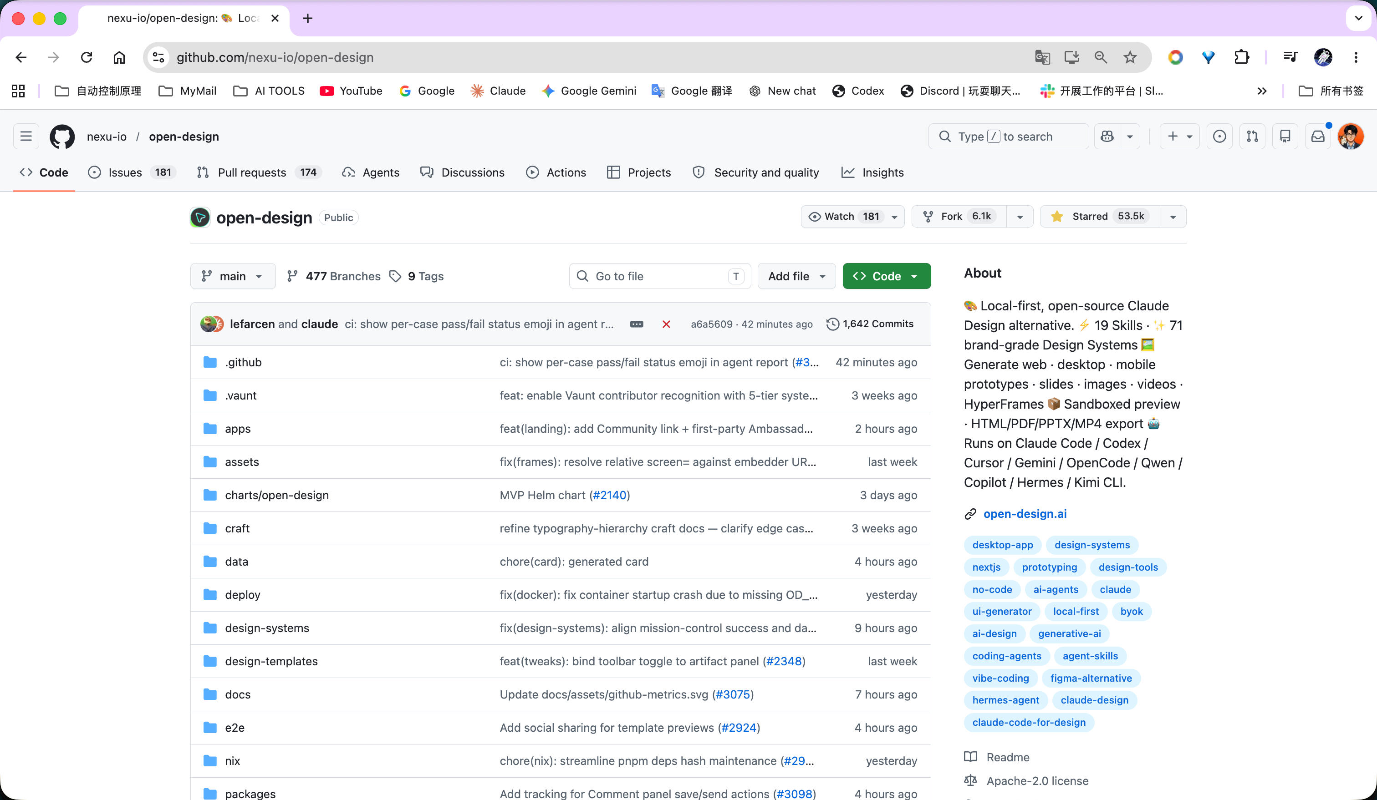Click the browser address bar URL
The height and width of the screenshot is (800, 1377).
click(x=275, y=57)
